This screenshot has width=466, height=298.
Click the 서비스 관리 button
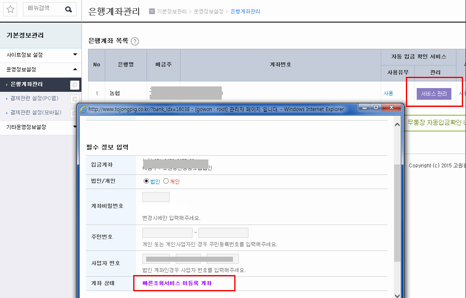[434, 93]
